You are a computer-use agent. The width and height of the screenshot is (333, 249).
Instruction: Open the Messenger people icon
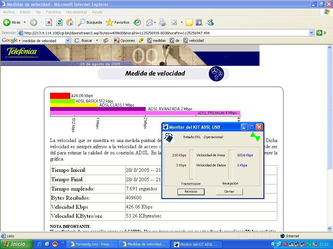coord(210,22)
